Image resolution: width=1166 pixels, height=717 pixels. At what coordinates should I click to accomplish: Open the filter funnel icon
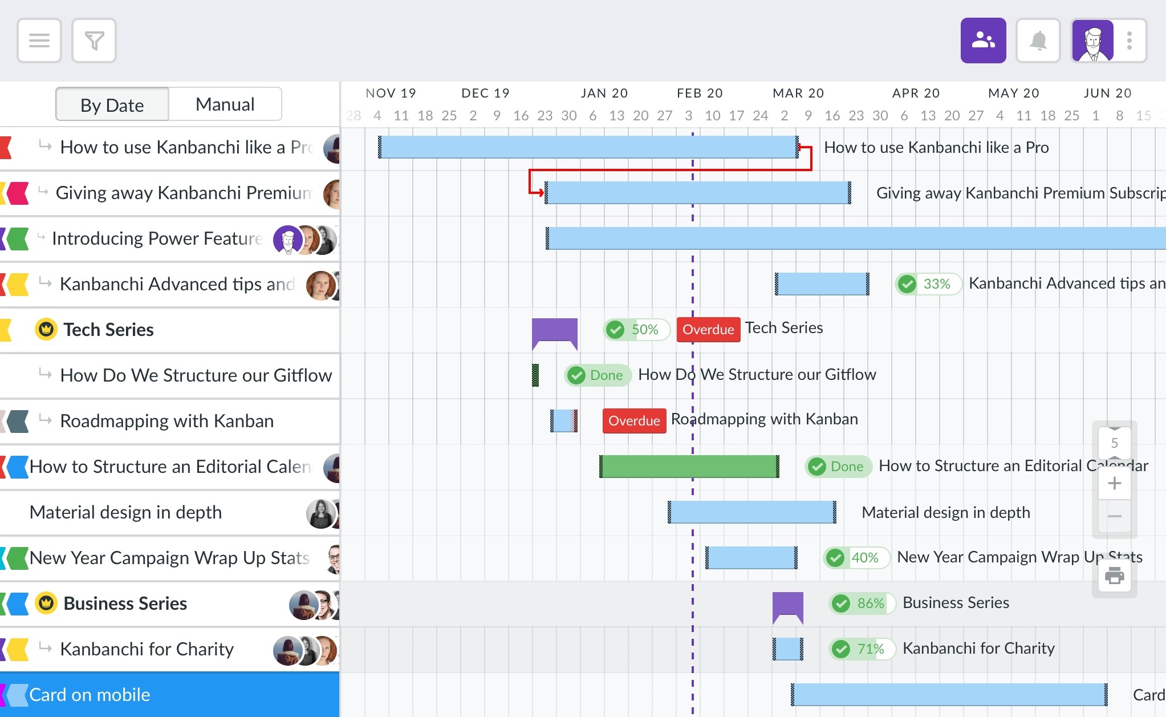coord(94,40)
